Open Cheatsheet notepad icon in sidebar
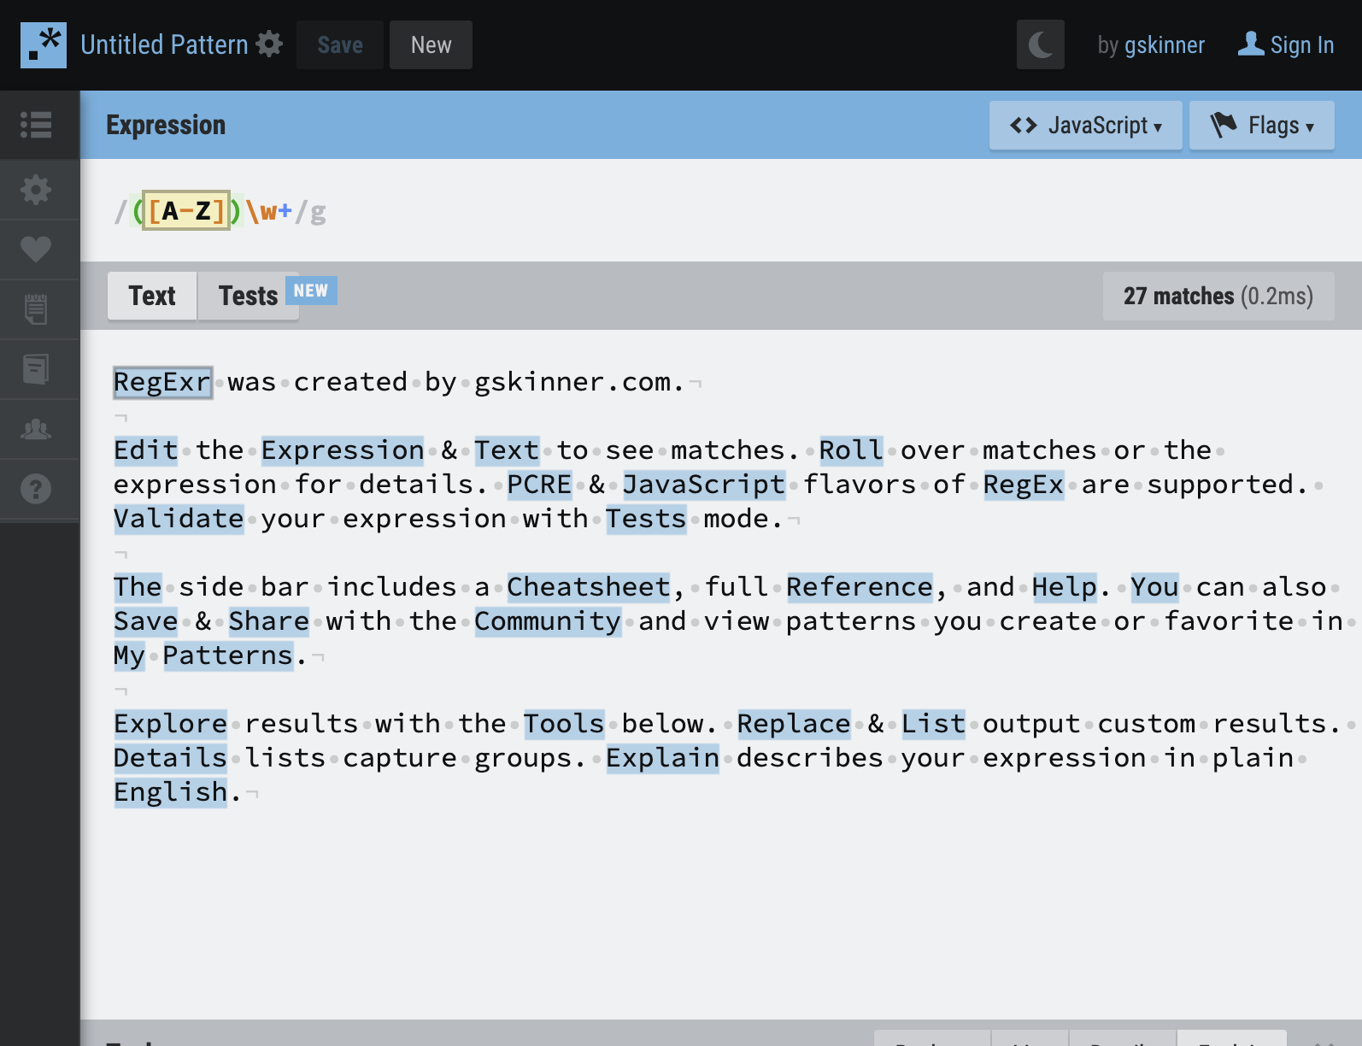 (36, 309)
